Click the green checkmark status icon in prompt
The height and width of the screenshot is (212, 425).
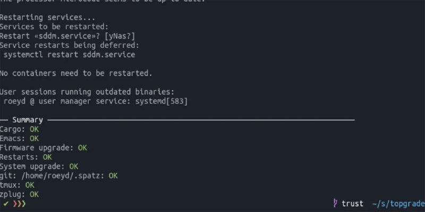click(x=5, y=204)
